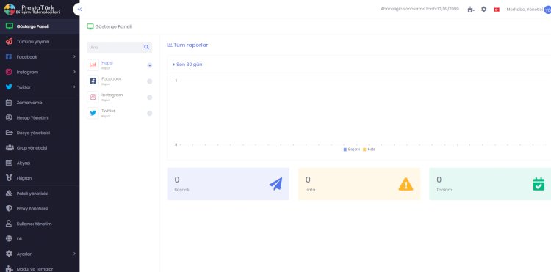Click the subscription expiry date text
551x272 pixels.
(x=420, y=9)
